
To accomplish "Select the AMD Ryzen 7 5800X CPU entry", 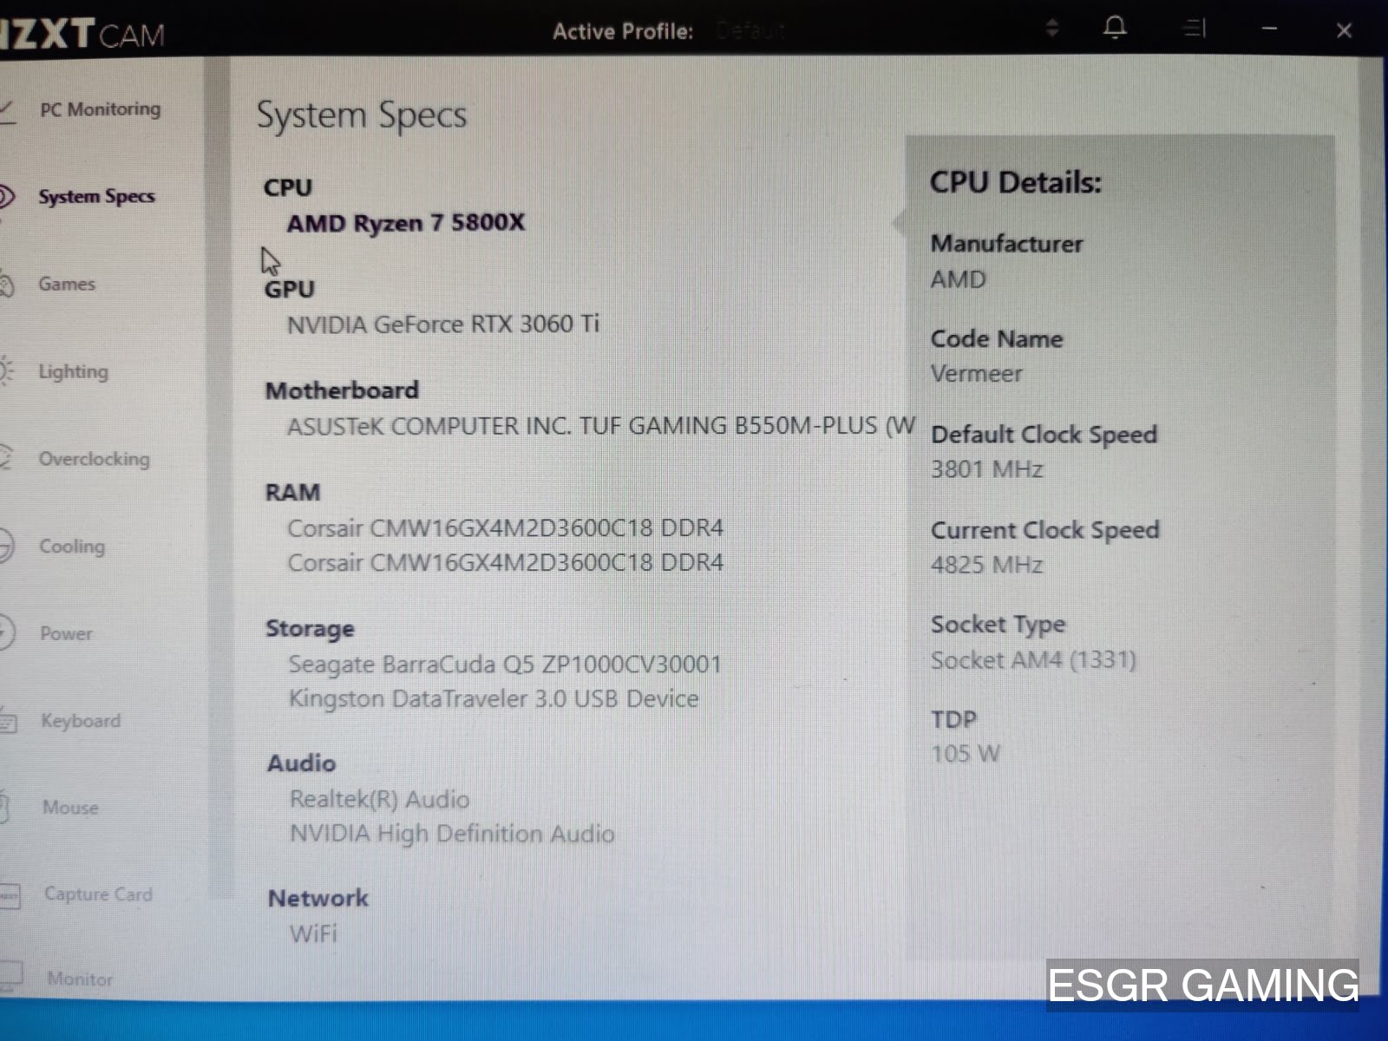I will tap(405, 223).
